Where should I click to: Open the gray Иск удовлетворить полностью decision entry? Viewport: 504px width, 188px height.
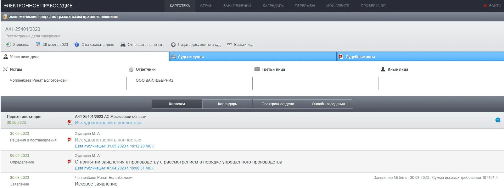(108, 140)
